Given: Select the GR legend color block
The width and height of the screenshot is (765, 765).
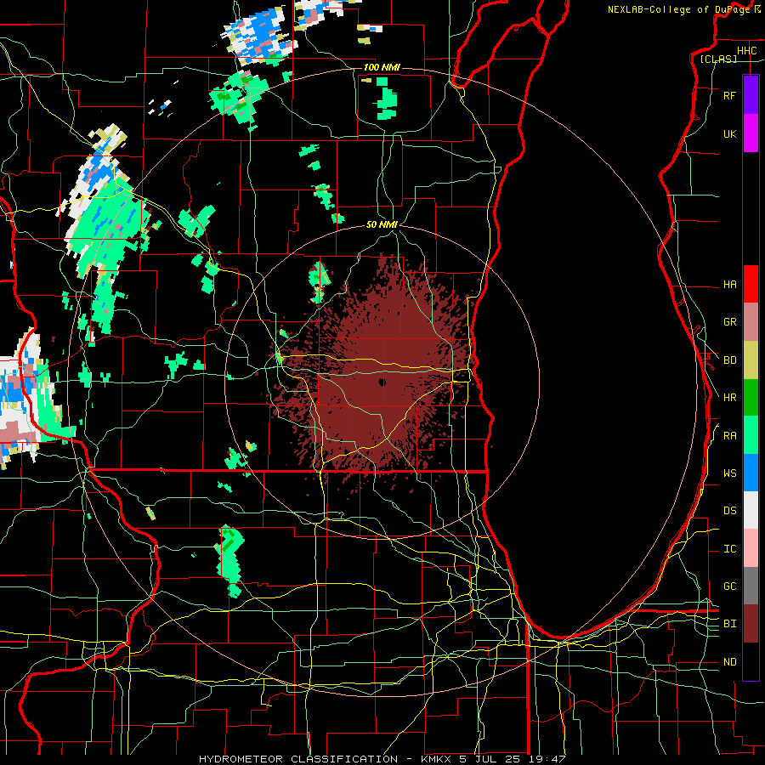Looking at the screenshot, I should (x=751, y=322).
